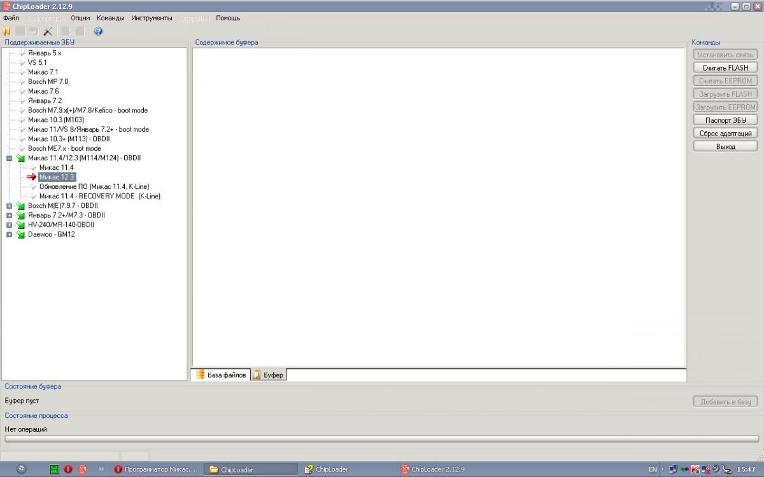764x477 pixels.
Task: Launch Opera from quick launch bar
Action: [68, 469]
